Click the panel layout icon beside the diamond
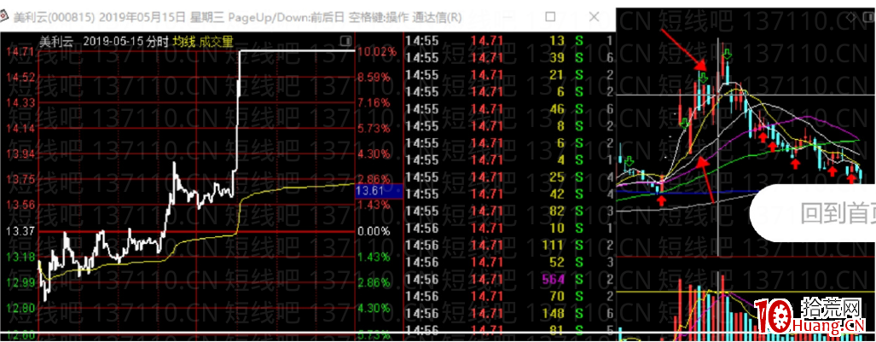This screenshot has width=876, height=342. (867, 16)
